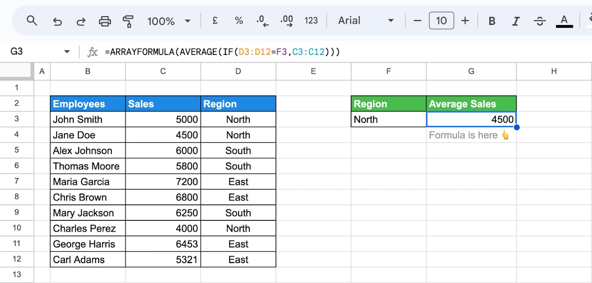This screenshot has height=283, width=592.
Task: Open the 100% zoom dropdown
Action: click(169, 21)
